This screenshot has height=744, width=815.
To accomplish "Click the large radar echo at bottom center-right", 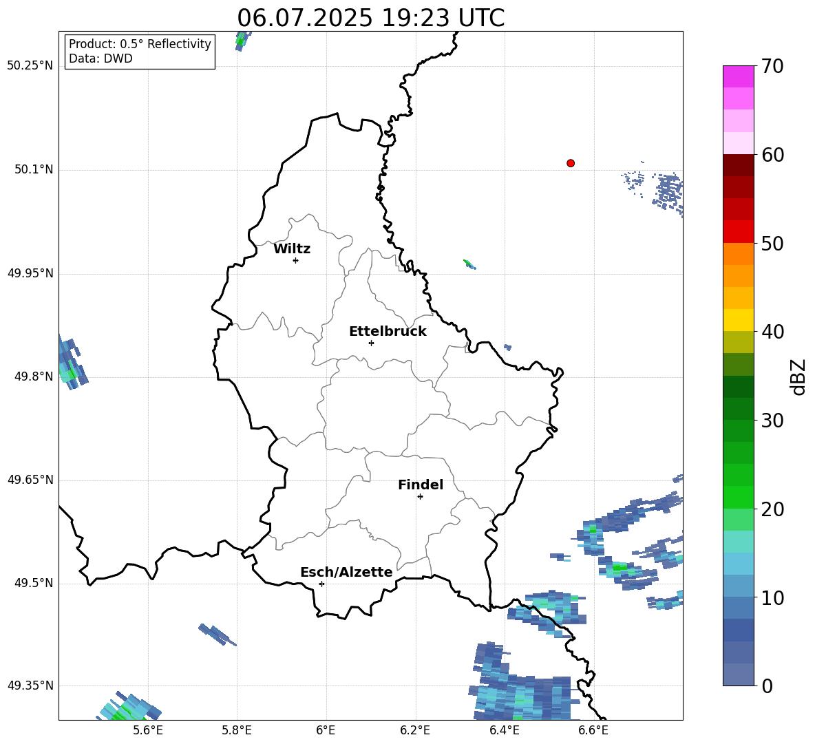I will [x=525, y=681].
